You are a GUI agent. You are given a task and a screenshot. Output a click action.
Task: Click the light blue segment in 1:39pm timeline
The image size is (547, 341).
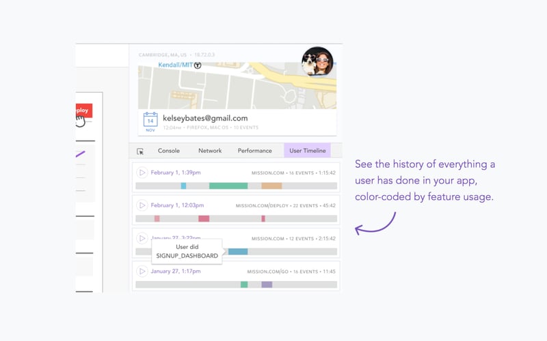point(183,186)
